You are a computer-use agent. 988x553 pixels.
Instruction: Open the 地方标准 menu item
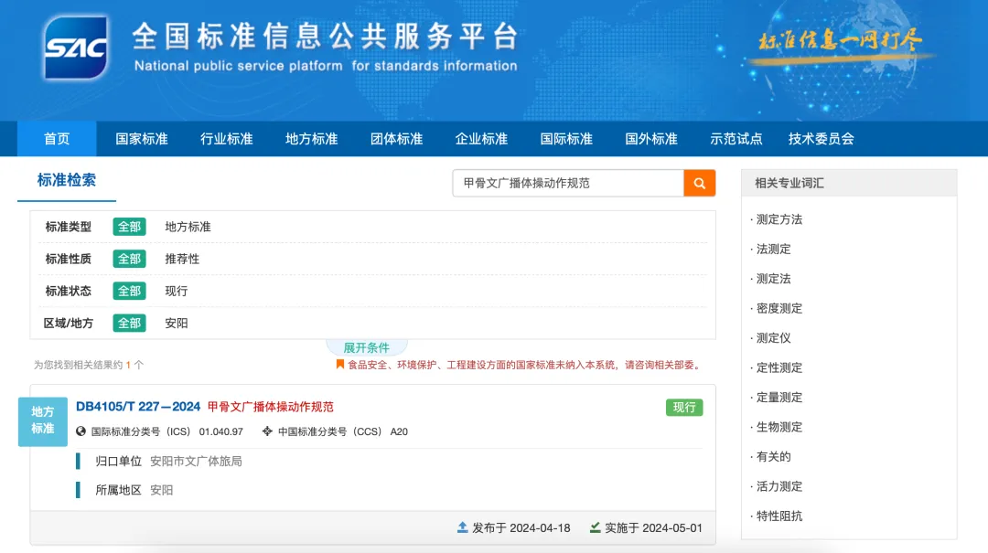(x=312, y=139)
